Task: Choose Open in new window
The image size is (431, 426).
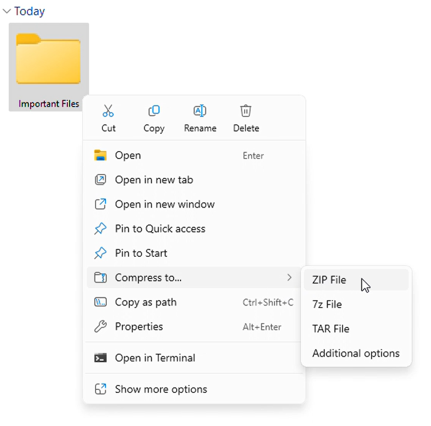Action: (194, 205)
